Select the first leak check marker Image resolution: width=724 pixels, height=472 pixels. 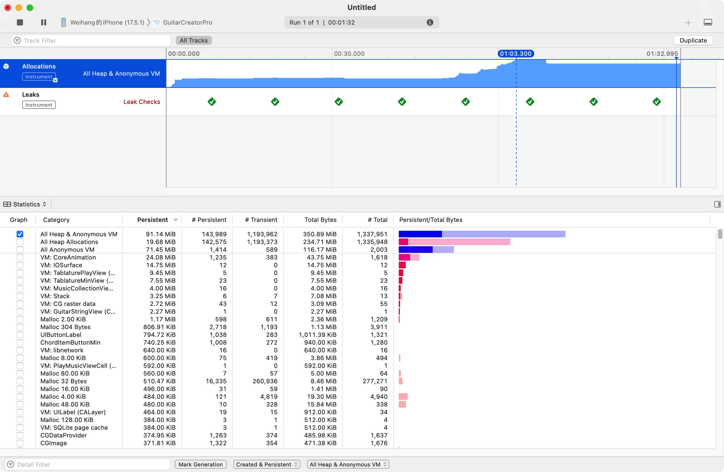[212, 101]
